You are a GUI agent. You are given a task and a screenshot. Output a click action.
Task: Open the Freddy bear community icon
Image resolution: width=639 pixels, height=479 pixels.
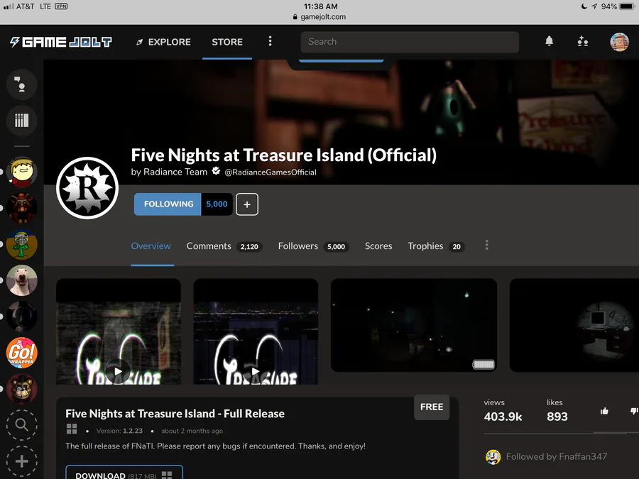[21, 389]
